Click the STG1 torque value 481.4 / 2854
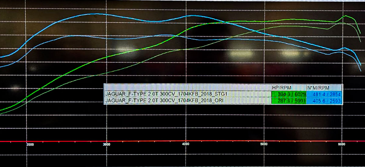Viewport: 365px width, 167px height. [325, 94]
